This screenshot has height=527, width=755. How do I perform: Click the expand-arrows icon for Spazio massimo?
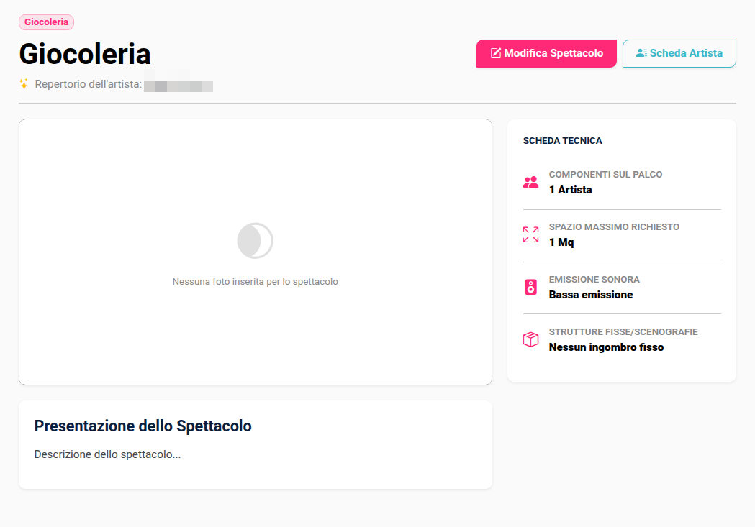click(530, 234)
